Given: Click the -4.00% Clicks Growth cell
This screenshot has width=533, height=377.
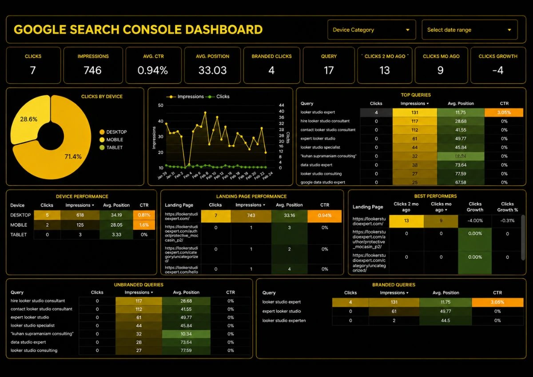Looking at the screenshot, I should tap(475, 221).
